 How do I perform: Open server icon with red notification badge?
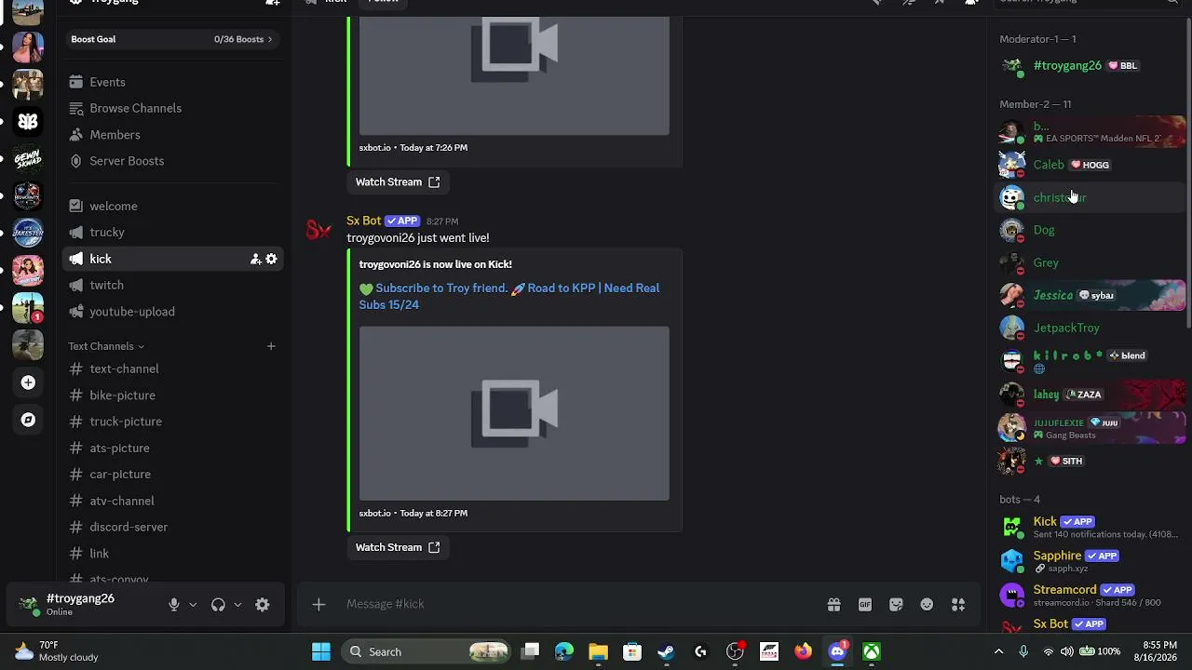[x=28, y=307]
